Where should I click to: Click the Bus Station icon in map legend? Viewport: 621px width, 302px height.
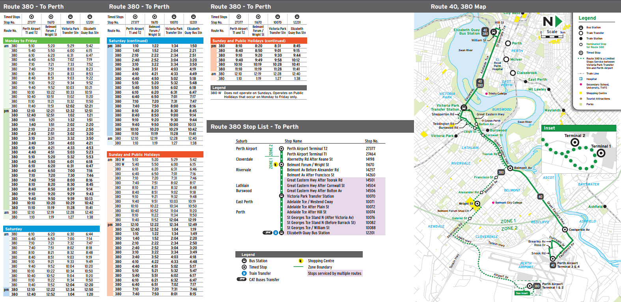click(x=581, y=28)
